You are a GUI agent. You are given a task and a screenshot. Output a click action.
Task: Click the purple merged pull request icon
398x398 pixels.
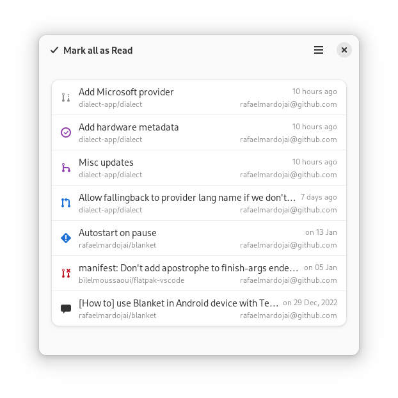tap(66, 168)
